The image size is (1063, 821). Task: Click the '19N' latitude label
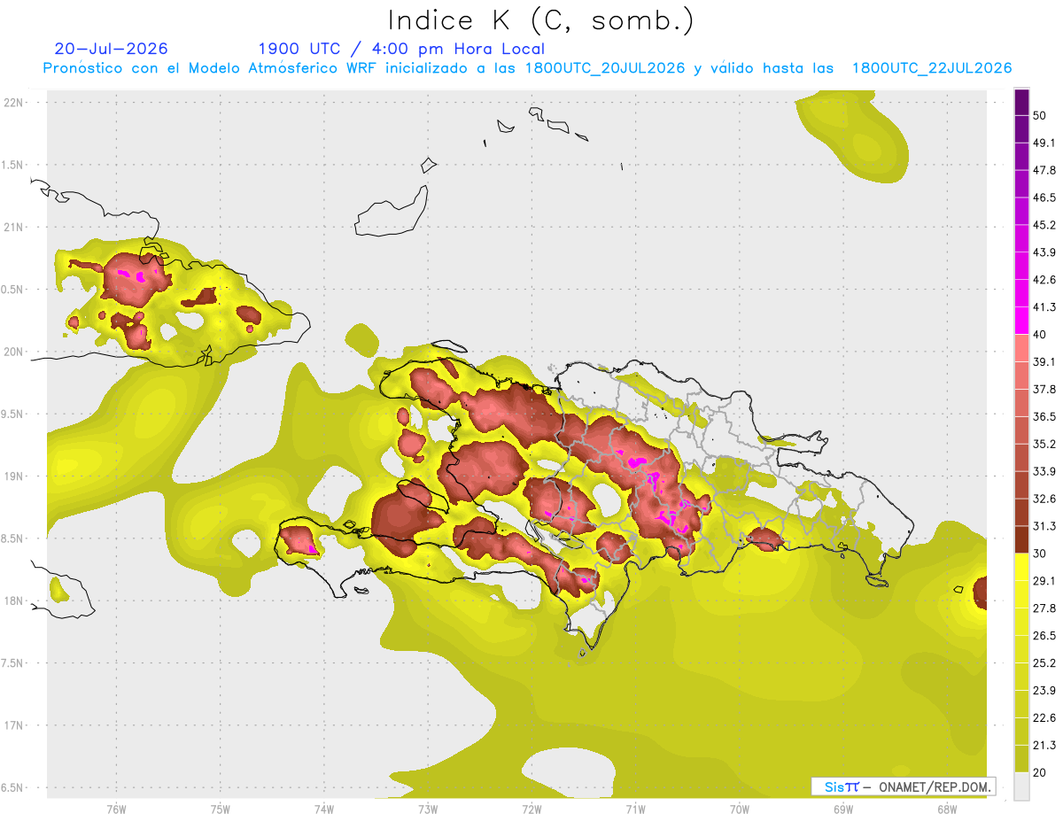15,476
